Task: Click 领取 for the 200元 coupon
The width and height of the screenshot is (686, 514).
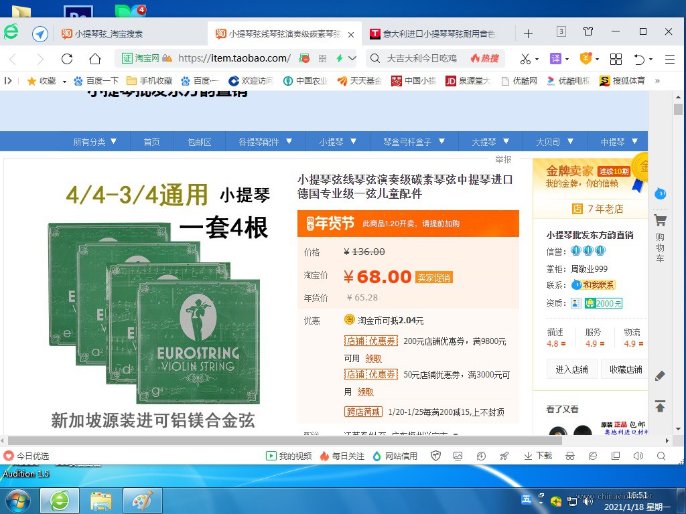Action: (x=373, y=359)
